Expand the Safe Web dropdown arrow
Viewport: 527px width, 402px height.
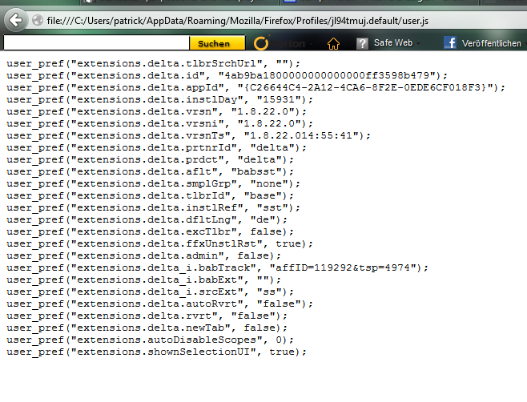[x=418, y=43]
